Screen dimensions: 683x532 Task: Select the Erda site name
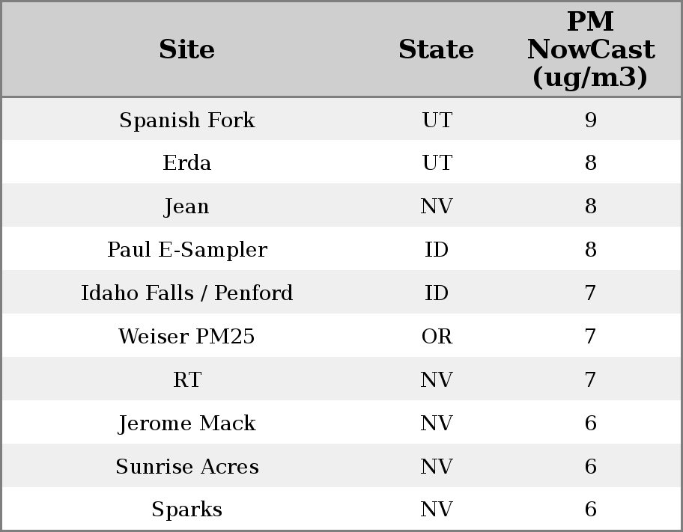pyautogui.click(x=186, y=163)
